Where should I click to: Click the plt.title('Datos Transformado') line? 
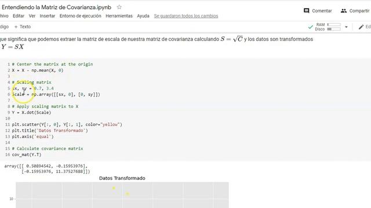point(50,131)
